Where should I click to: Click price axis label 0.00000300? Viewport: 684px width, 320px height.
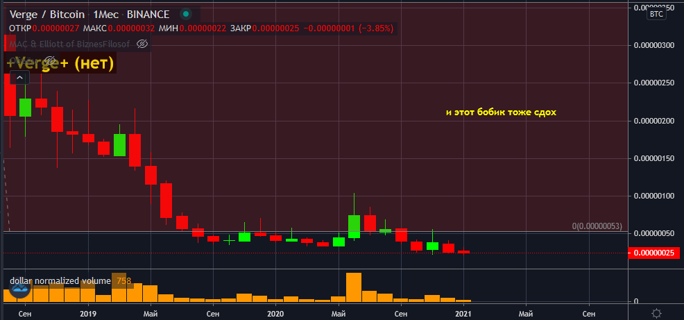pos(654,45)
